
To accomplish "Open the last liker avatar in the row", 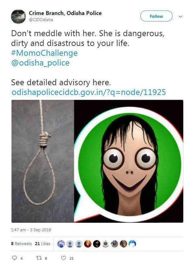I will coord(132,244).
